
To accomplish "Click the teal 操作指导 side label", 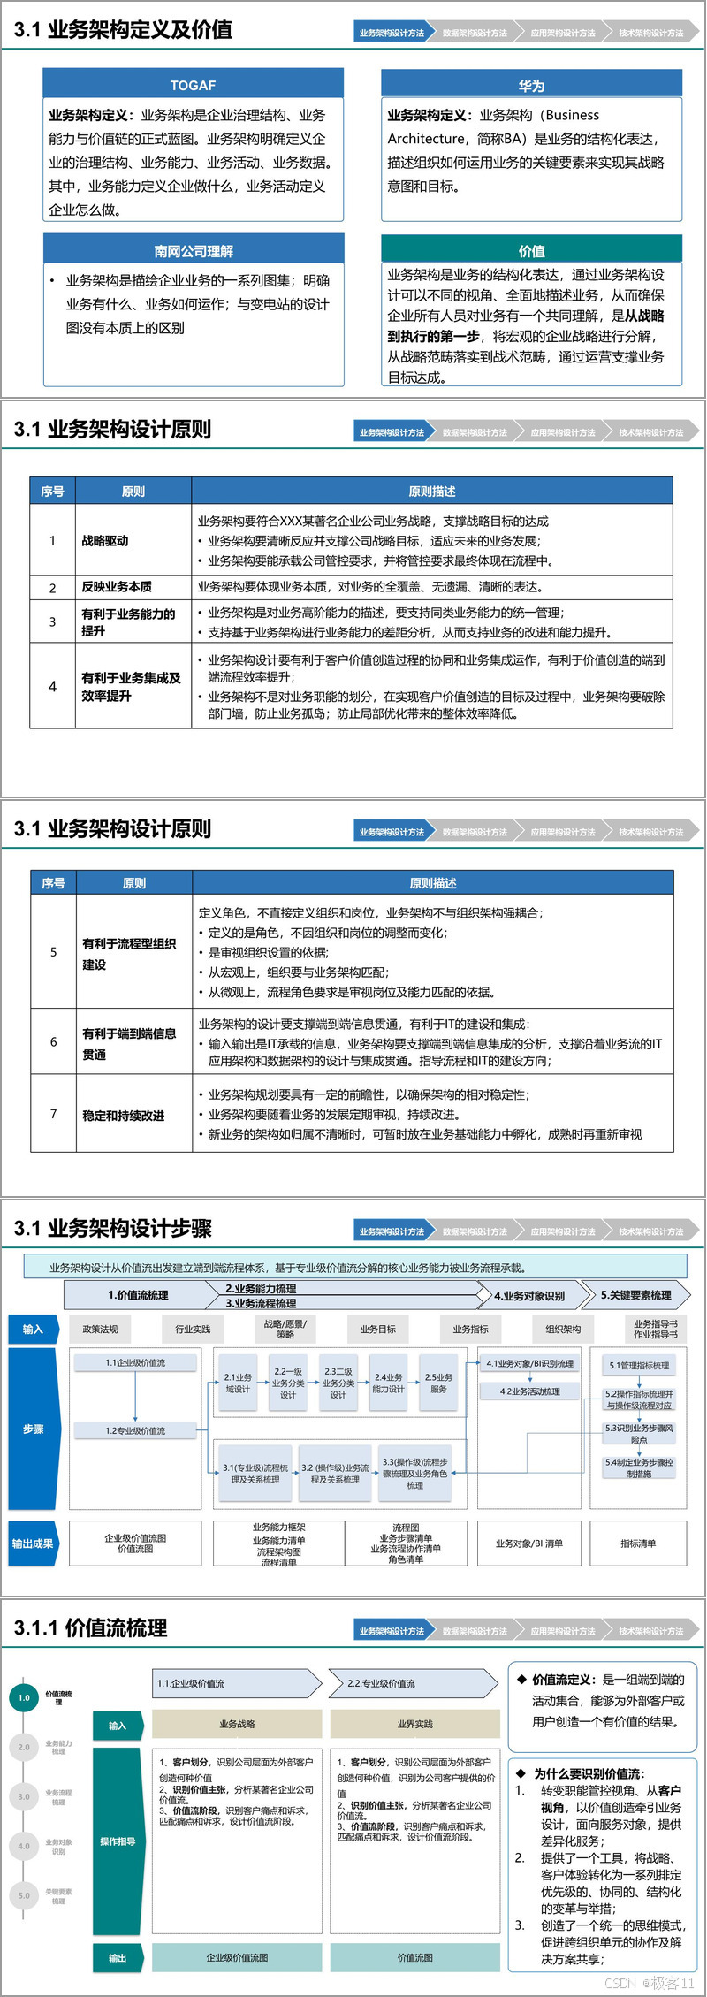I will [118, 1841].
